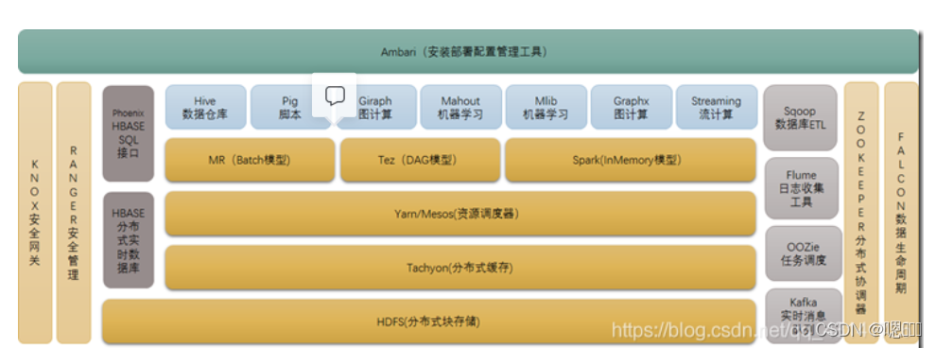Select the KNOX security gateway block
936x348 pixels.
pos(35,213)
